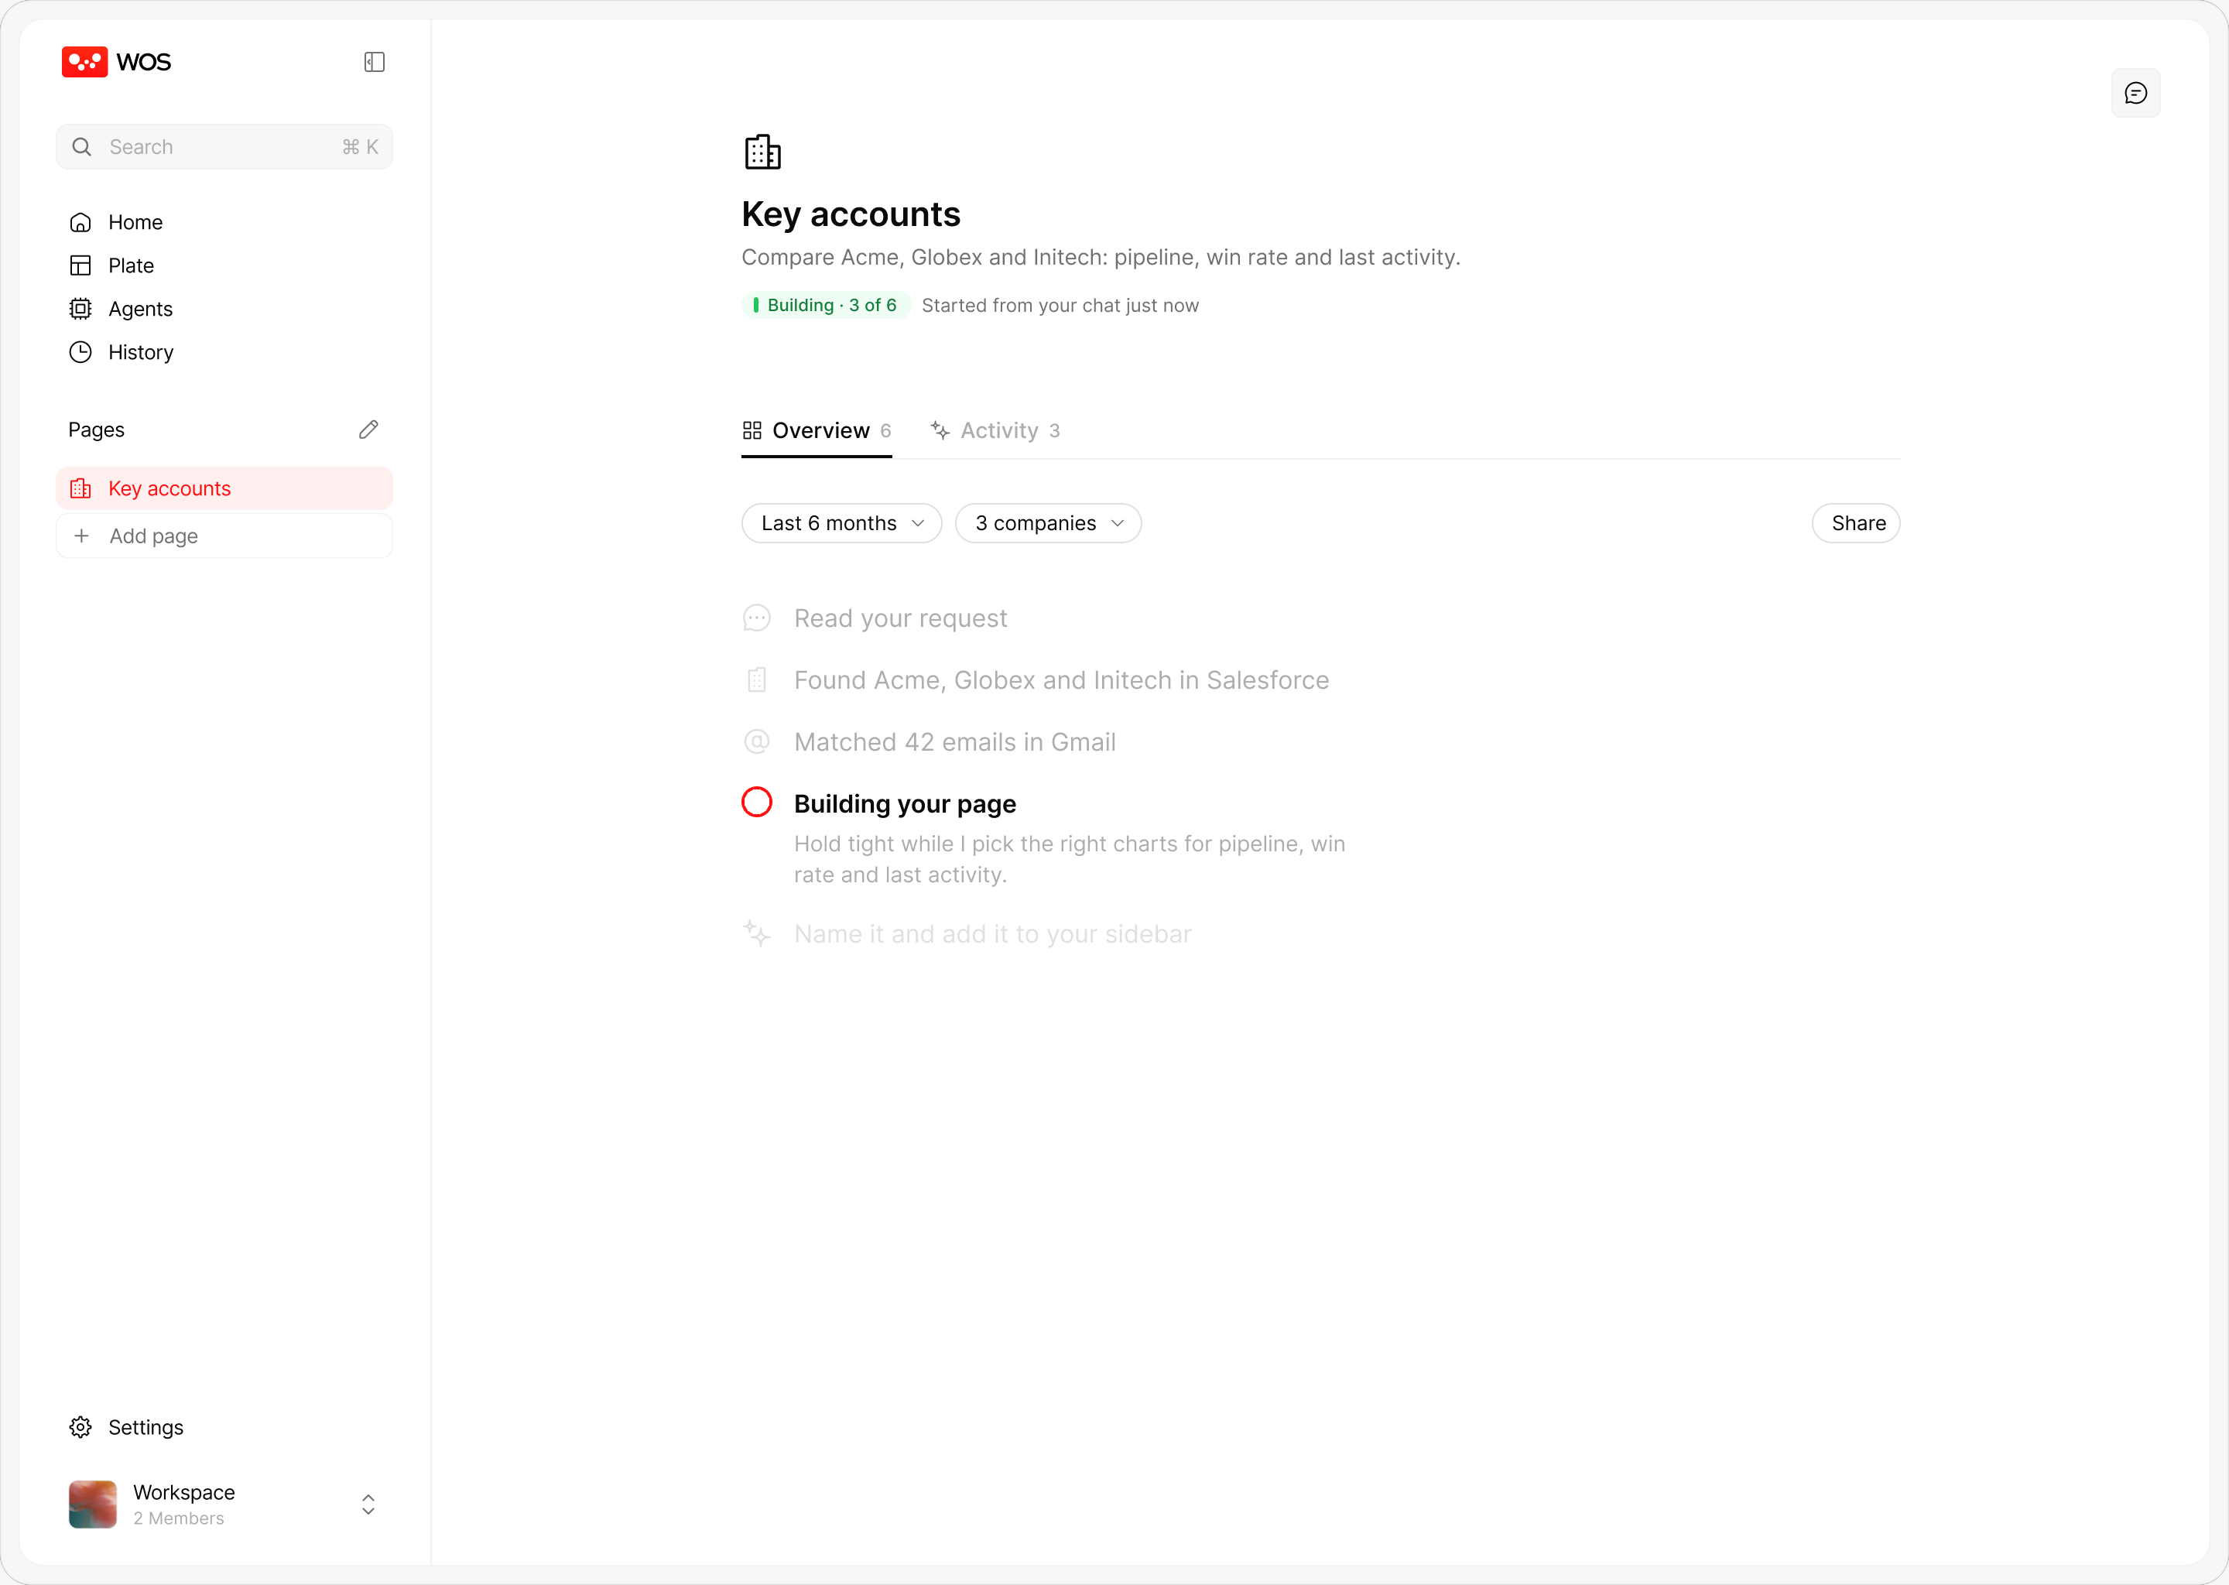Open Home in the sidebar
Screen dimensions: 2229x1585
click(224, 223)
